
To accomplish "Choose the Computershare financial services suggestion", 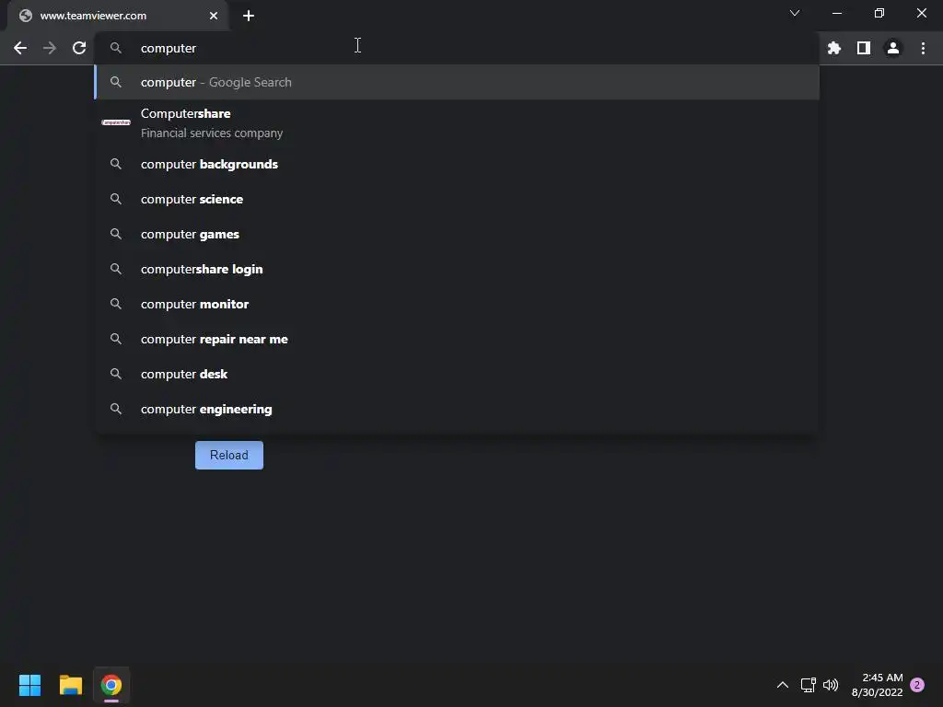I will [x=457, y=122].
